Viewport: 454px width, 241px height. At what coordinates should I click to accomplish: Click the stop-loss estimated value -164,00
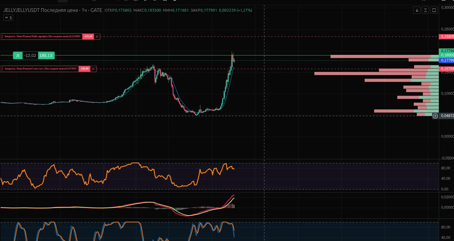[84, 69]
